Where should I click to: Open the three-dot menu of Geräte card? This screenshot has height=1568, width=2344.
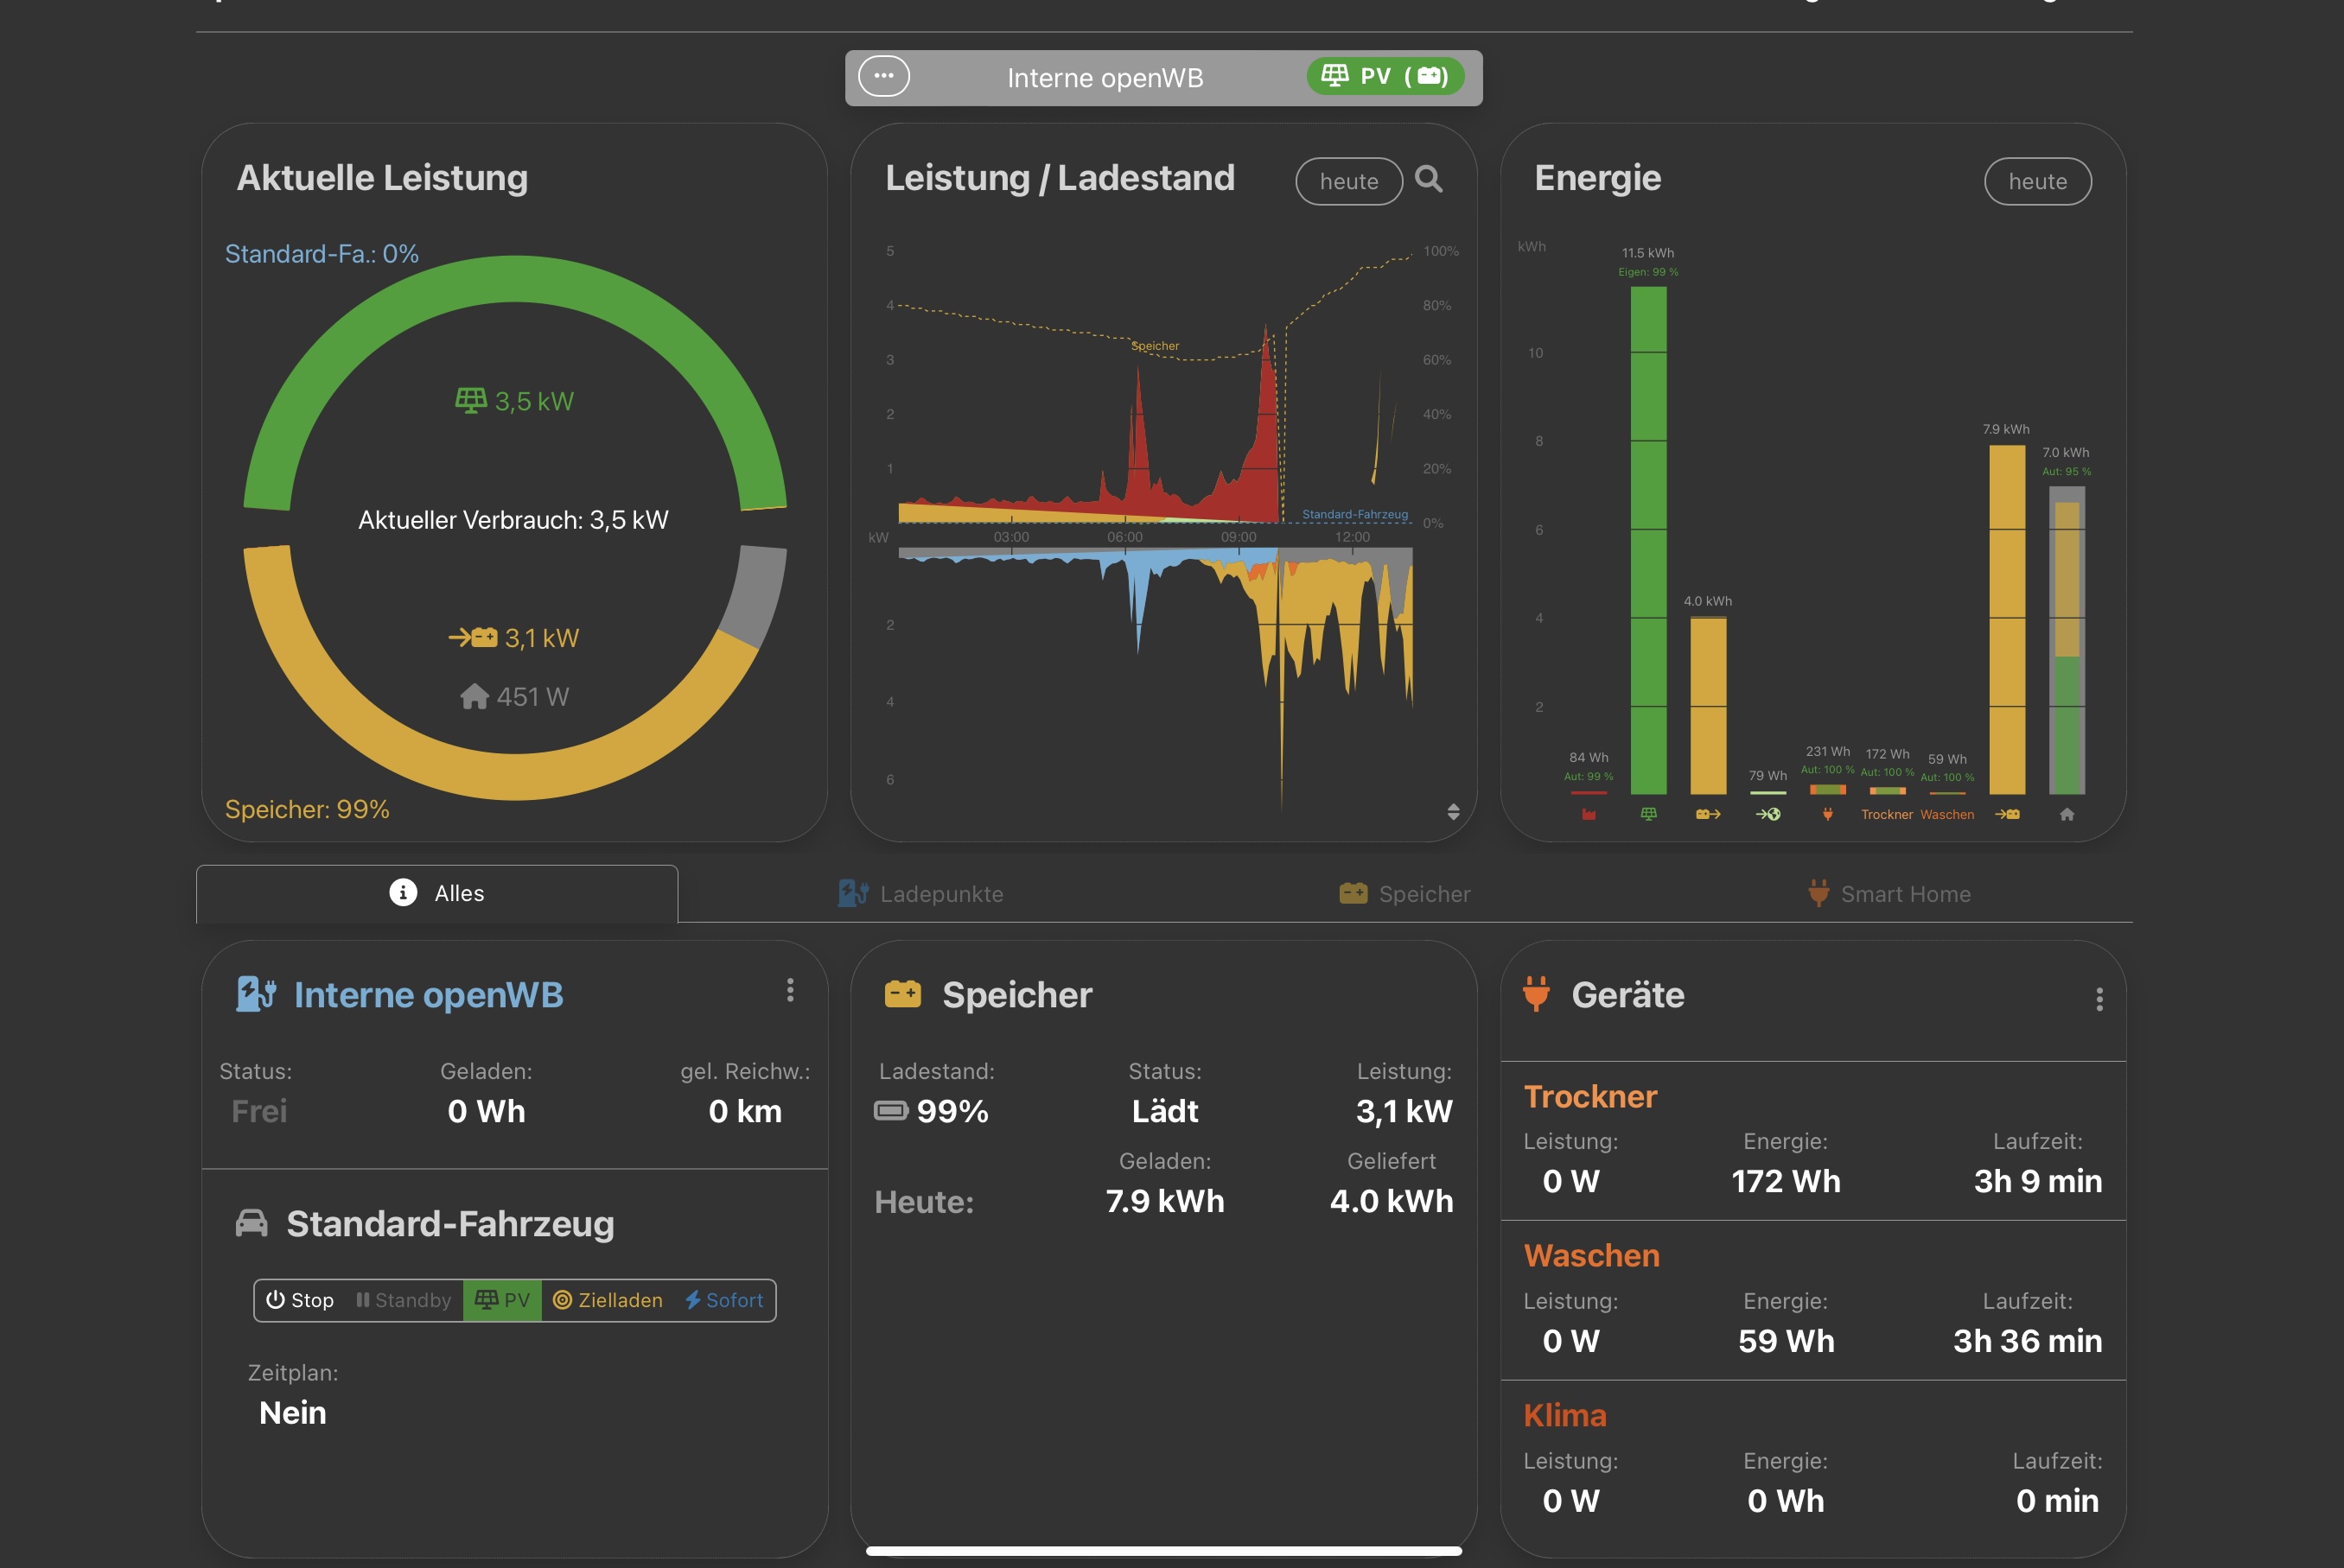point(2099,999)
